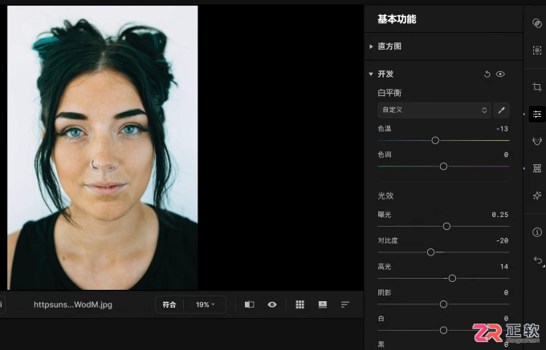
Task: Pick white balance with the eyedropper
Action: [501, 110]
